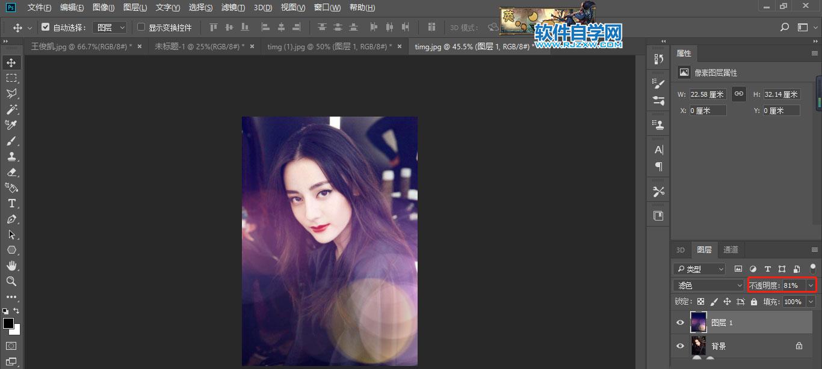Select the Pen tool
The width and height of the screenshot is (822, 369).
(11, 219)
